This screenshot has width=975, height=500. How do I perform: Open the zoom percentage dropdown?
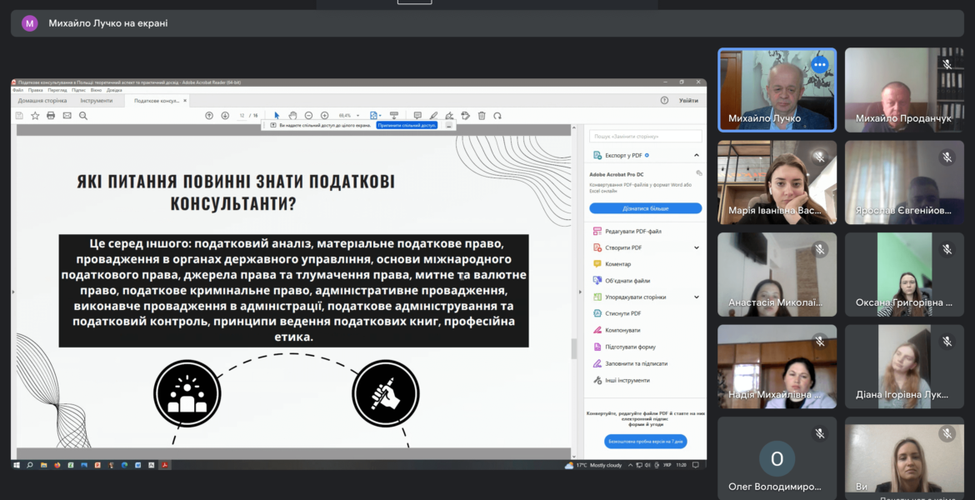[357, 116]
